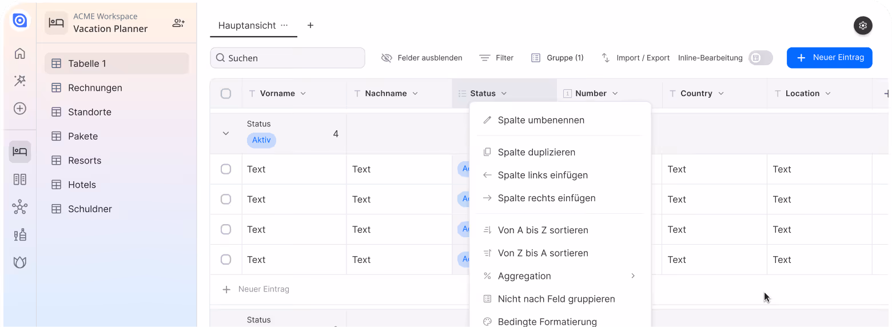This screenshot has height=327, width=892.
Task: Click the Number column type icon
Action: [x=567, y=94]
